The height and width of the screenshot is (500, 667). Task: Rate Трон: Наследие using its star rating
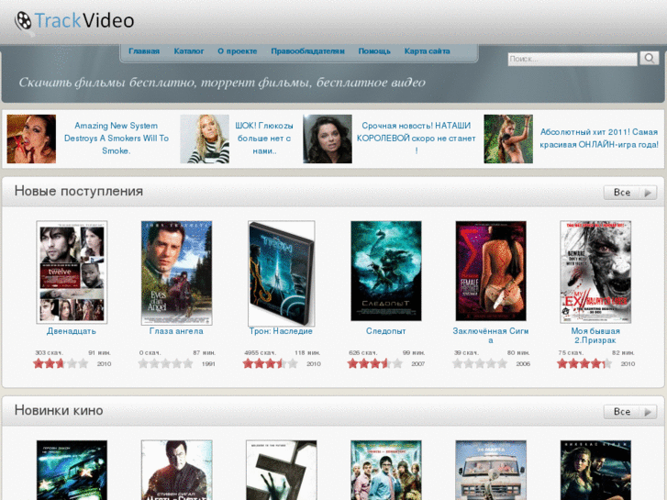coord(270,363)
